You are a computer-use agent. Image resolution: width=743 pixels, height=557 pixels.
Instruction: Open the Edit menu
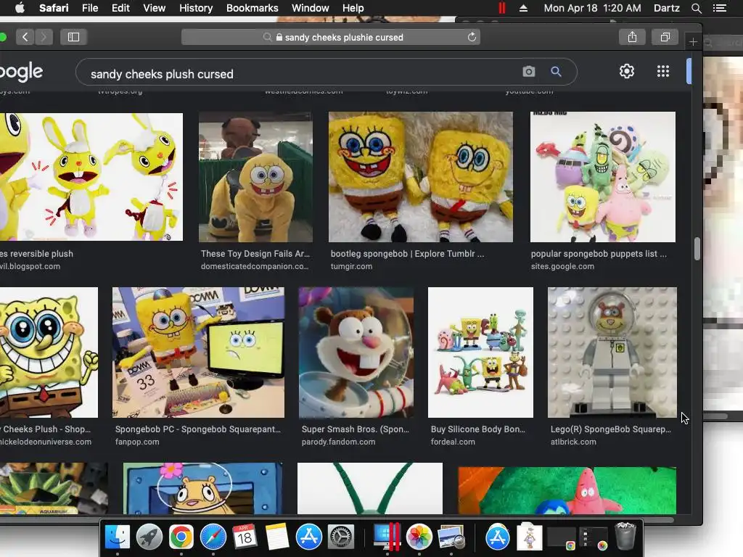click(x=120, y=8)
